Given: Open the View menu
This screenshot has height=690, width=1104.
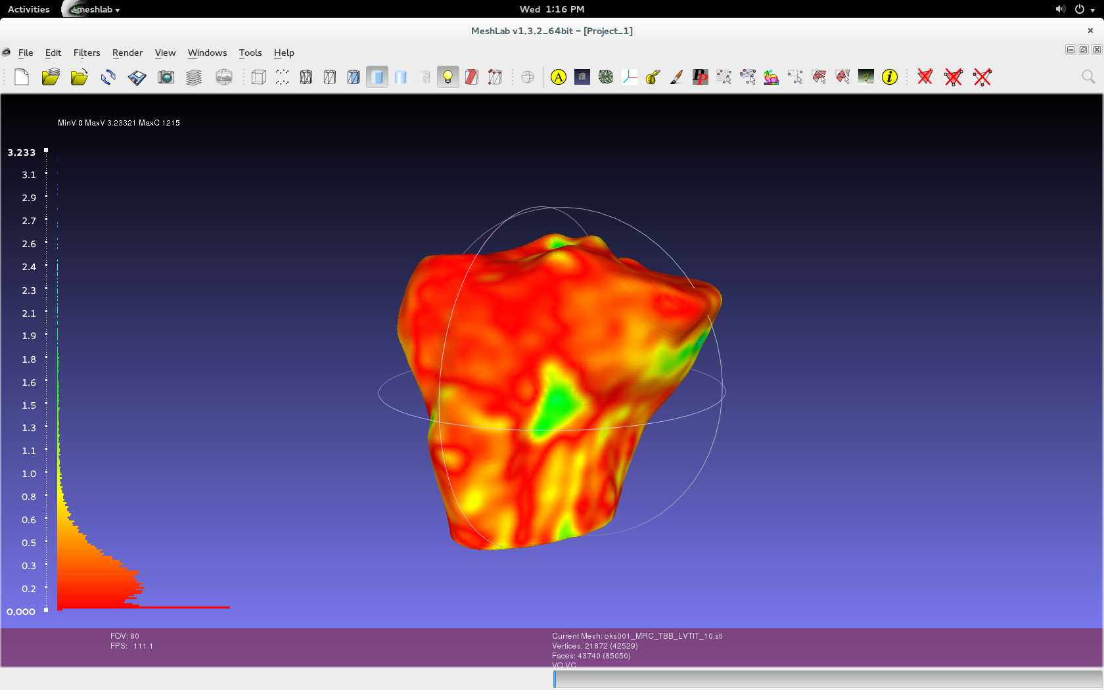Looking at the screenshot, I should click(166, 53).
